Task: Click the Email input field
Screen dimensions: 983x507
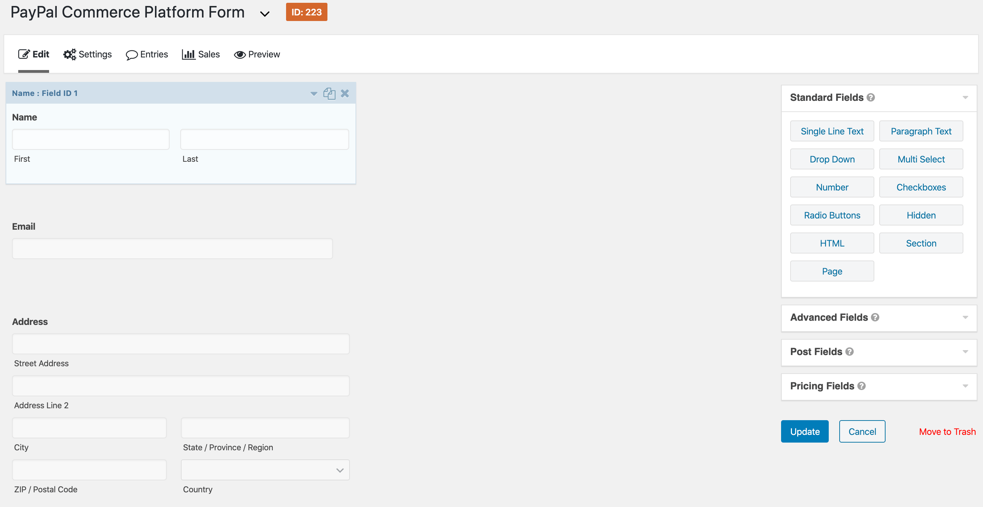Action: click(172, 249)
